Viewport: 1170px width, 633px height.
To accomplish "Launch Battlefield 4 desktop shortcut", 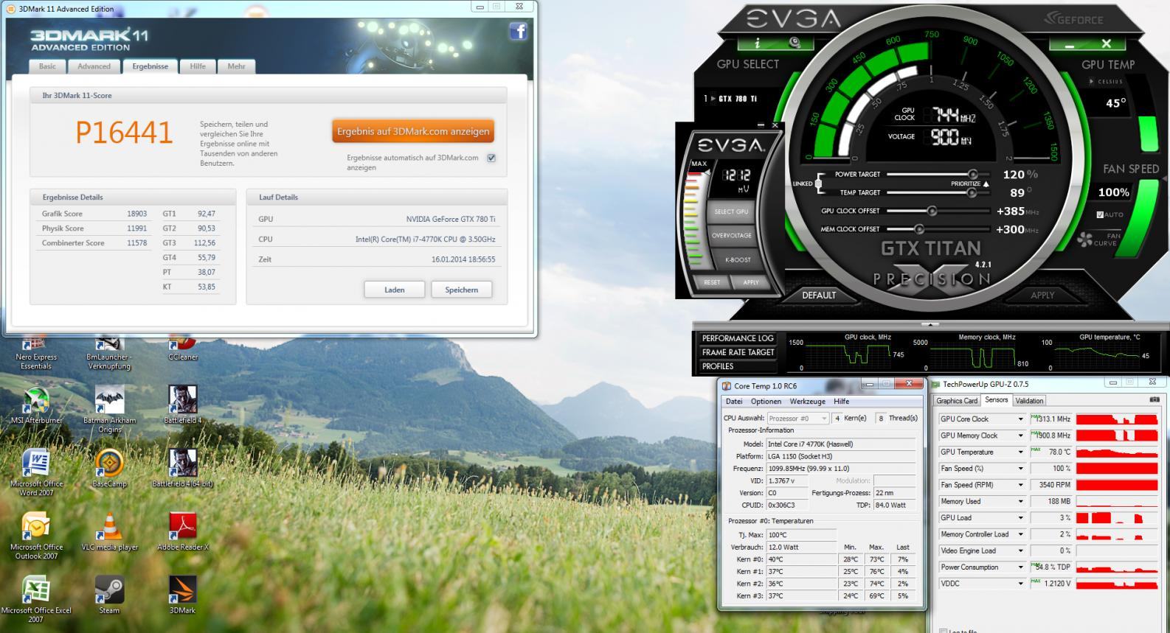I will click(182, 405).
